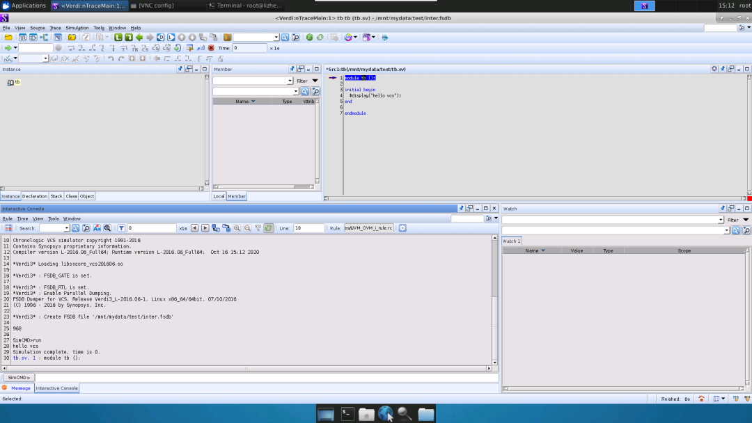This screenshot has height=423, width=752.
Task: Open main toolbar search combo dropdown
Action: [276, 38]
